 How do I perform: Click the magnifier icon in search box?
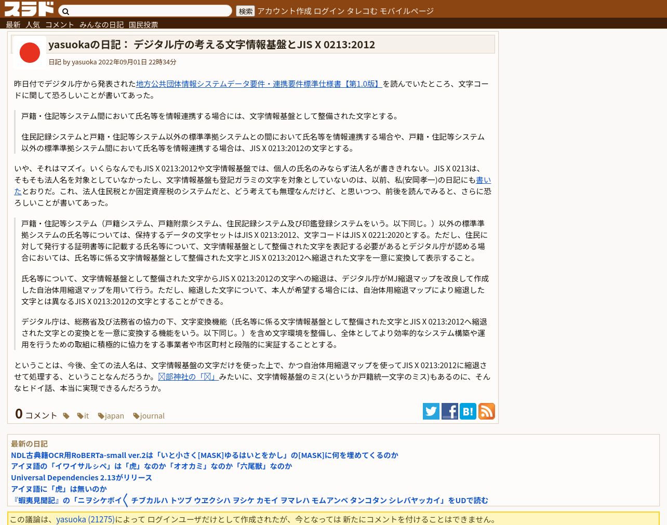[x=65, y=11]
